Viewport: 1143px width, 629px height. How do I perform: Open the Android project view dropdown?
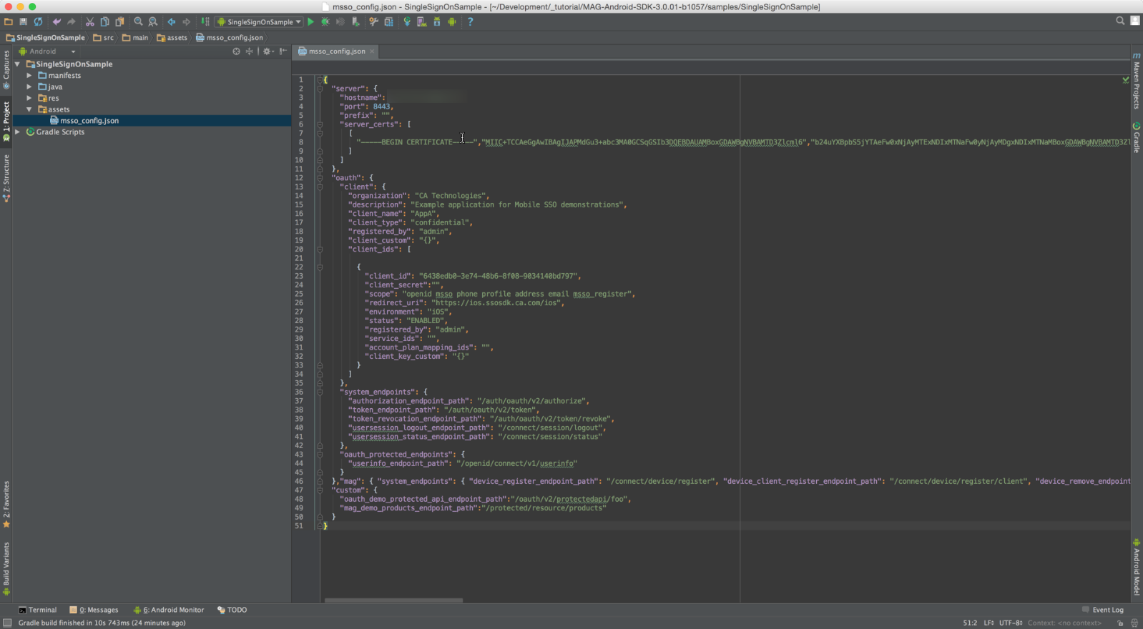click(47, 51)
